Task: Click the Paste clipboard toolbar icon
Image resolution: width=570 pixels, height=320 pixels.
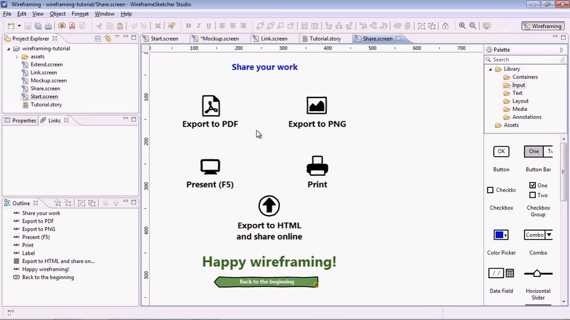Action: (120, 26)
